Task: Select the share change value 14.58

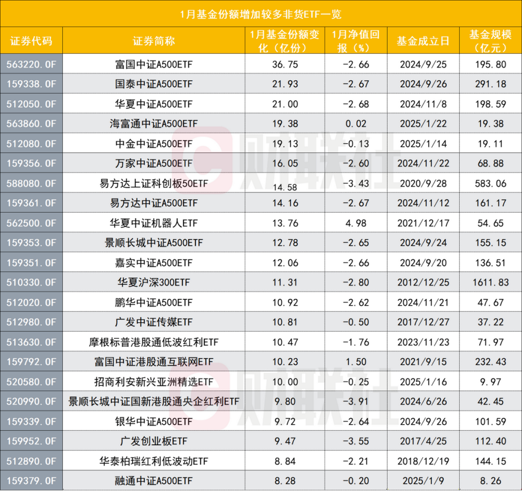Action: pyautogui.click(x=285, y=187)
